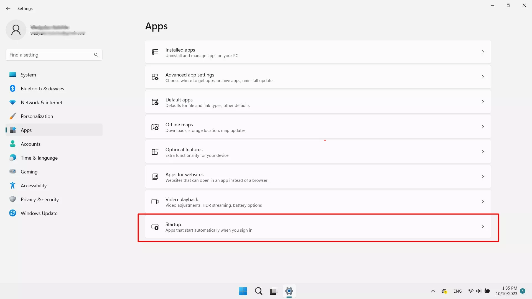This screenshot has height=299, width=532.
Task: Open Personalization settings category
Action: [x=37, y=116]
